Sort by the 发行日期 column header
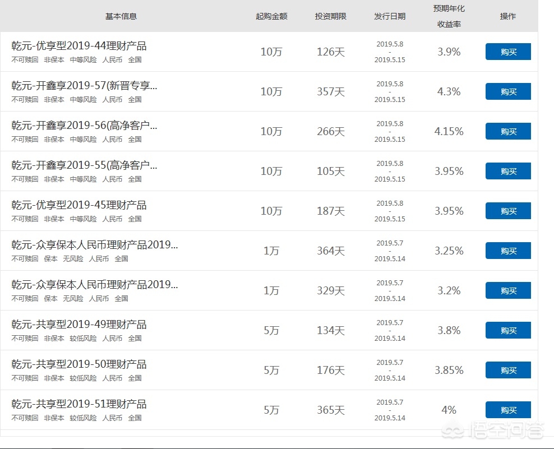Viewport: 554px width, 449px height. (390, 16)
